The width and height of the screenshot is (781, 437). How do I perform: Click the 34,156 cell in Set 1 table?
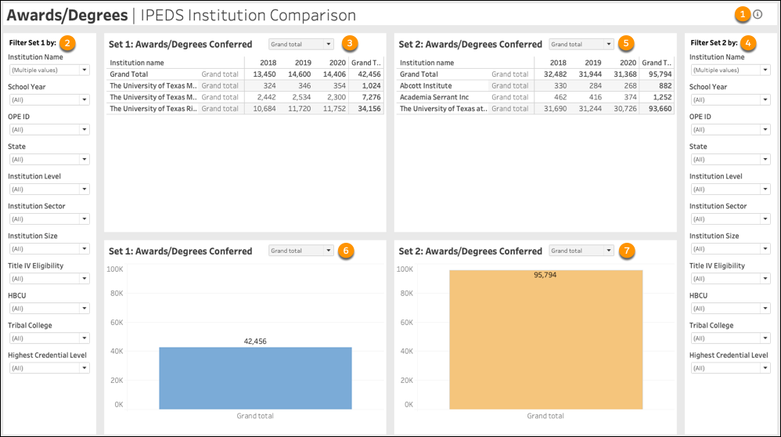pos(369,109)
